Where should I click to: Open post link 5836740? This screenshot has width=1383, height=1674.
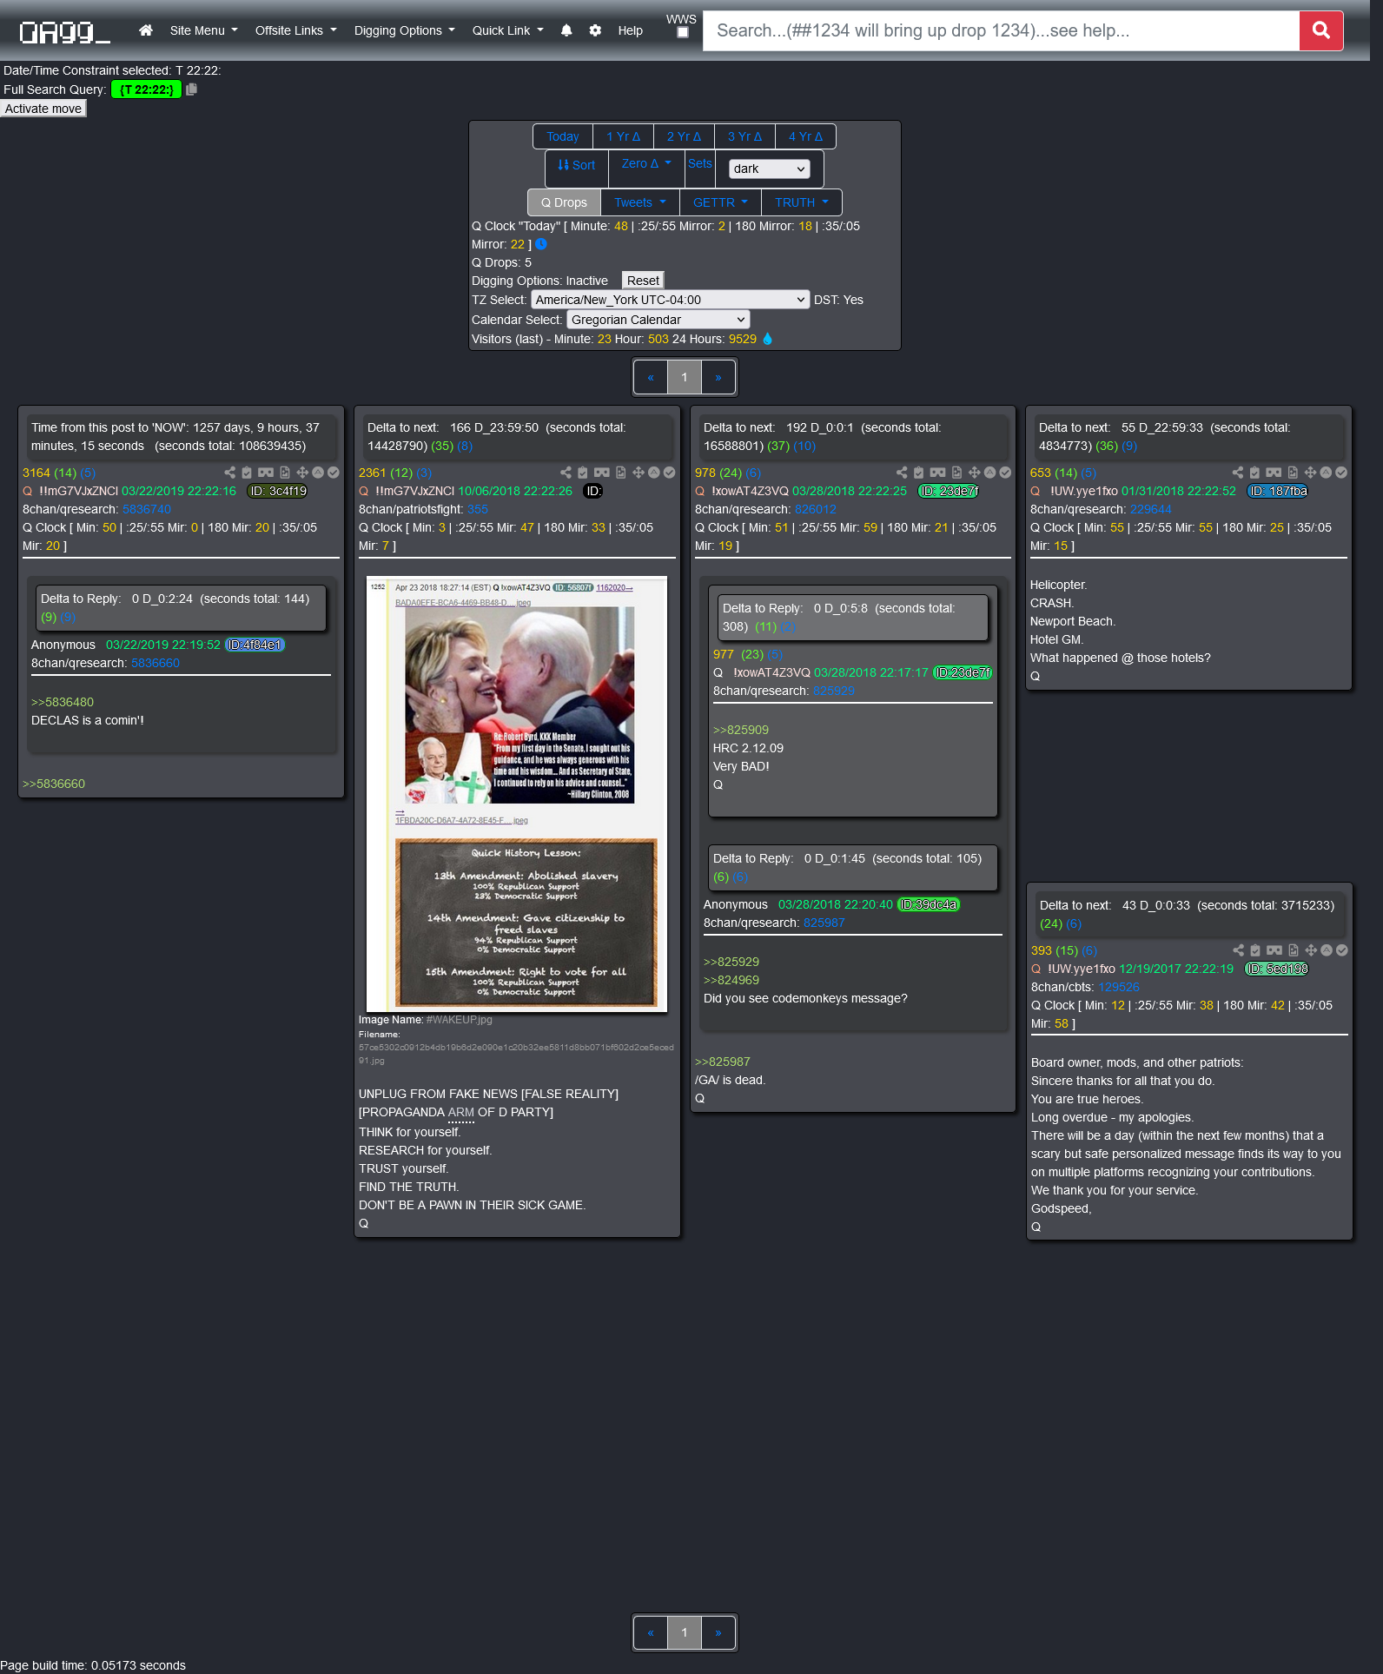(x=147, y=509)
